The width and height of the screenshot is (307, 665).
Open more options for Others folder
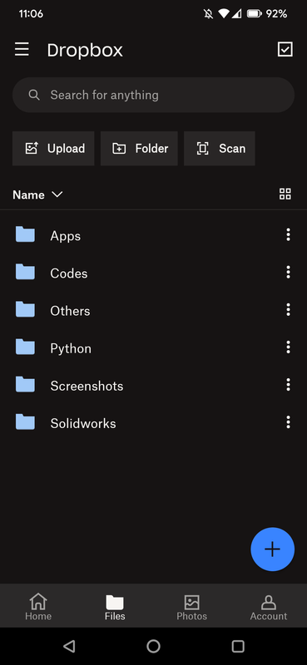[289, 309]
